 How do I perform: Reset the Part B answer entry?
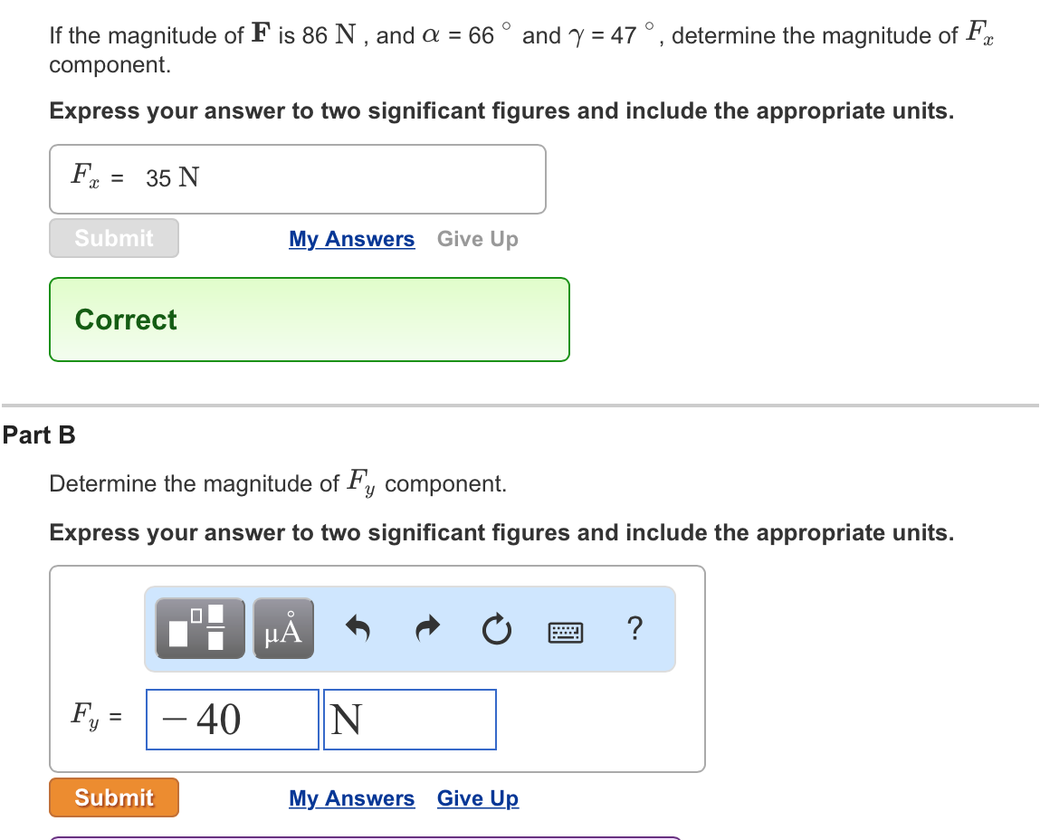tap(496, 629)
